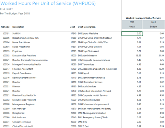Select EMC Nursing Administration cell
This screenshot has height=128, width=165.
pos(92,113)
